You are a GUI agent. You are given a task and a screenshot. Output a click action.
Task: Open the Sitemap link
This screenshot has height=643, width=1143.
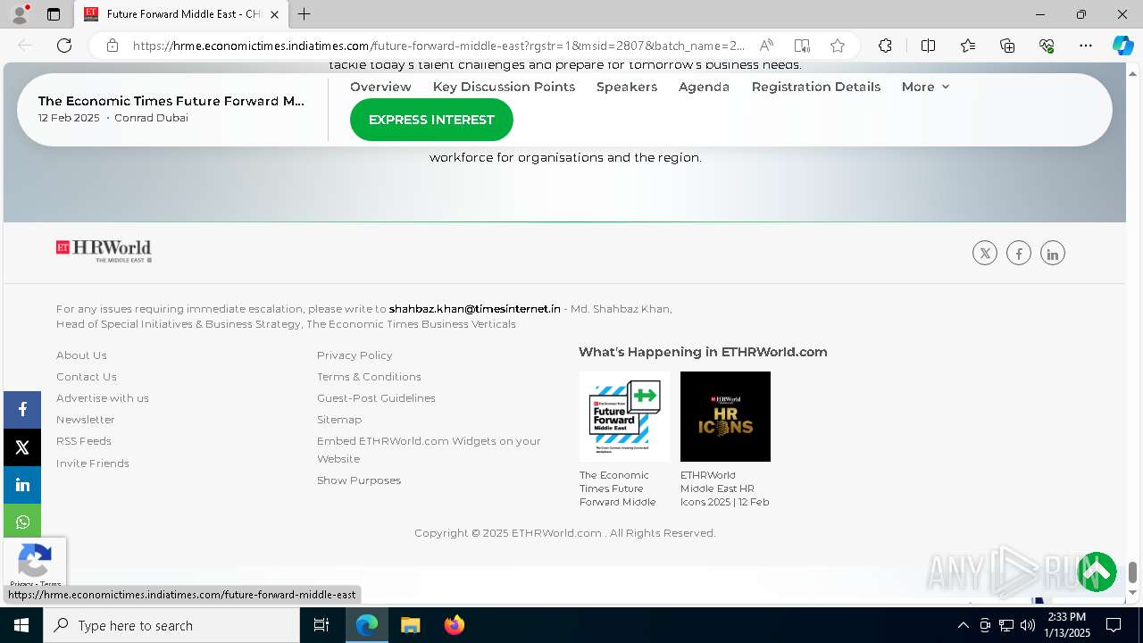pyautogui.click(x=339, y=420)
